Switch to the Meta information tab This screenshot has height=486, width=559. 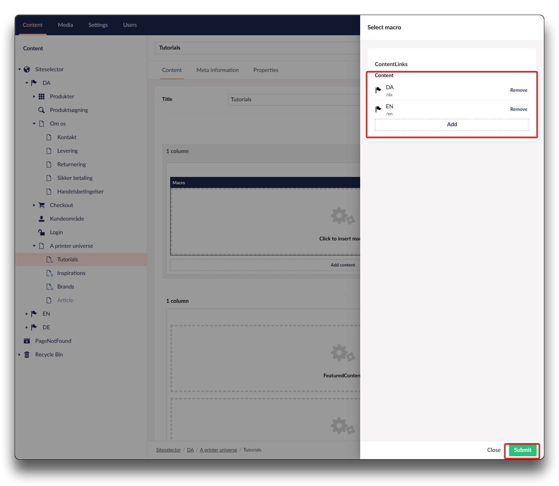click(x=217, y=70)
